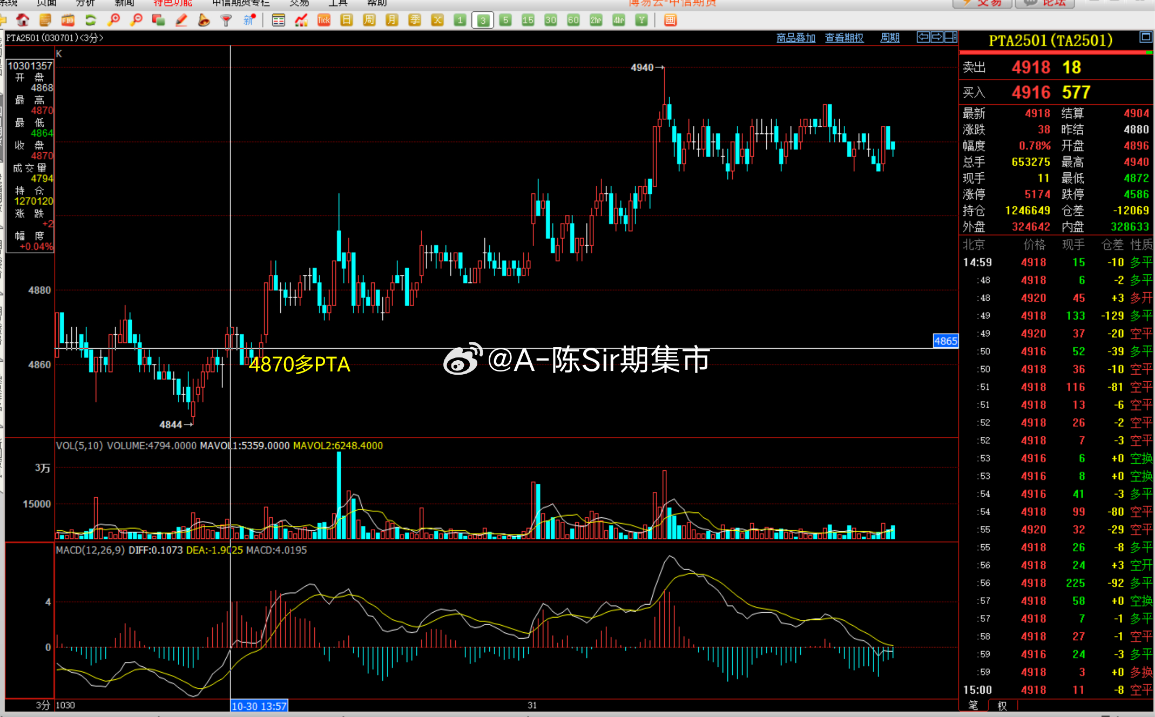
Task: Select the 3-minute period button
Action: pyautogui.click(x=483, y=21)
